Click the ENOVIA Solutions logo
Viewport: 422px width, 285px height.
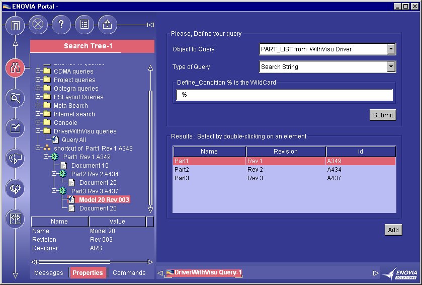pos(400,273)
